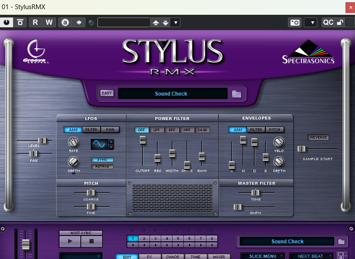355x259 pixels.
Task: Open the preset selector dropdown arrow in the toolbar
Action: tap(175, 22)
